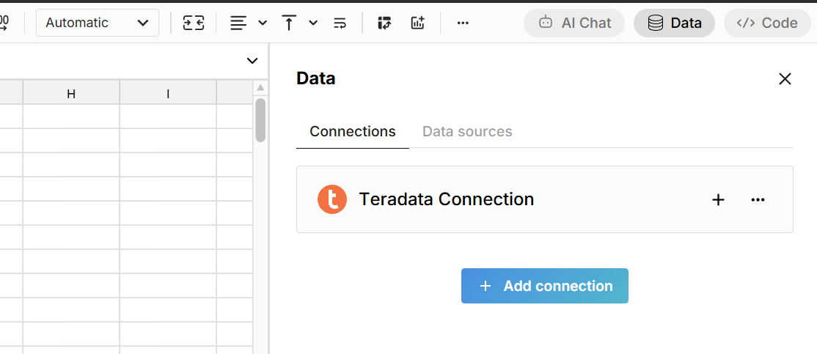Expand horizontal alignment options arrow
Image resolution: width=817 pixels, height=354 pixels.
(263, 23)
